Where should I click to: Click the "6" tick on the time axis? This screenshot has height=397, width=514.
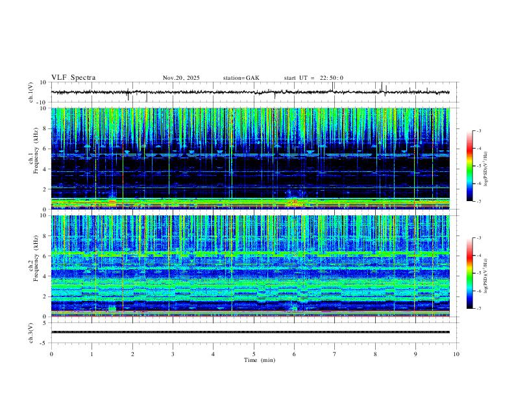[294, 354]
